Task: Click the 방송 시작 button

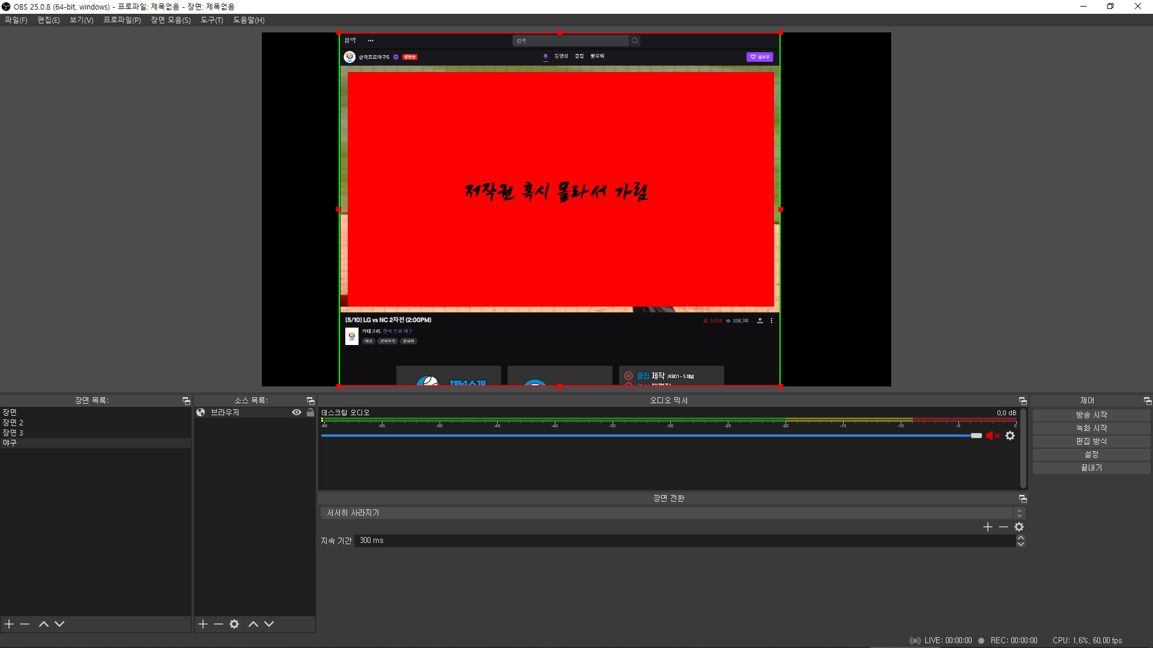Action: [x=1091, y=415]
